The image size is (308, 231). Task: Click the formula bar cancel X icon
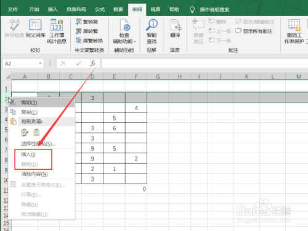coord(63,64)
